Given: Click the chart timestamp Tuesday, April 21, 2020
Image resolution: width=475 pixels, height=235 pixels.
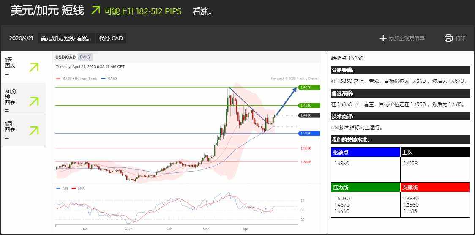Looking at the screenshot, I should point(90,67).
